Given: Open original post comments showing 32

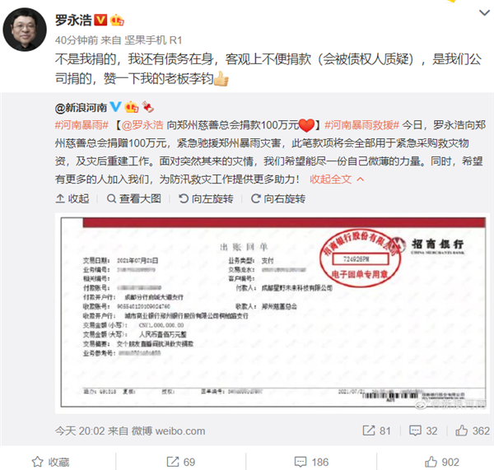Looking at the screenshot, I should (423, 430).
